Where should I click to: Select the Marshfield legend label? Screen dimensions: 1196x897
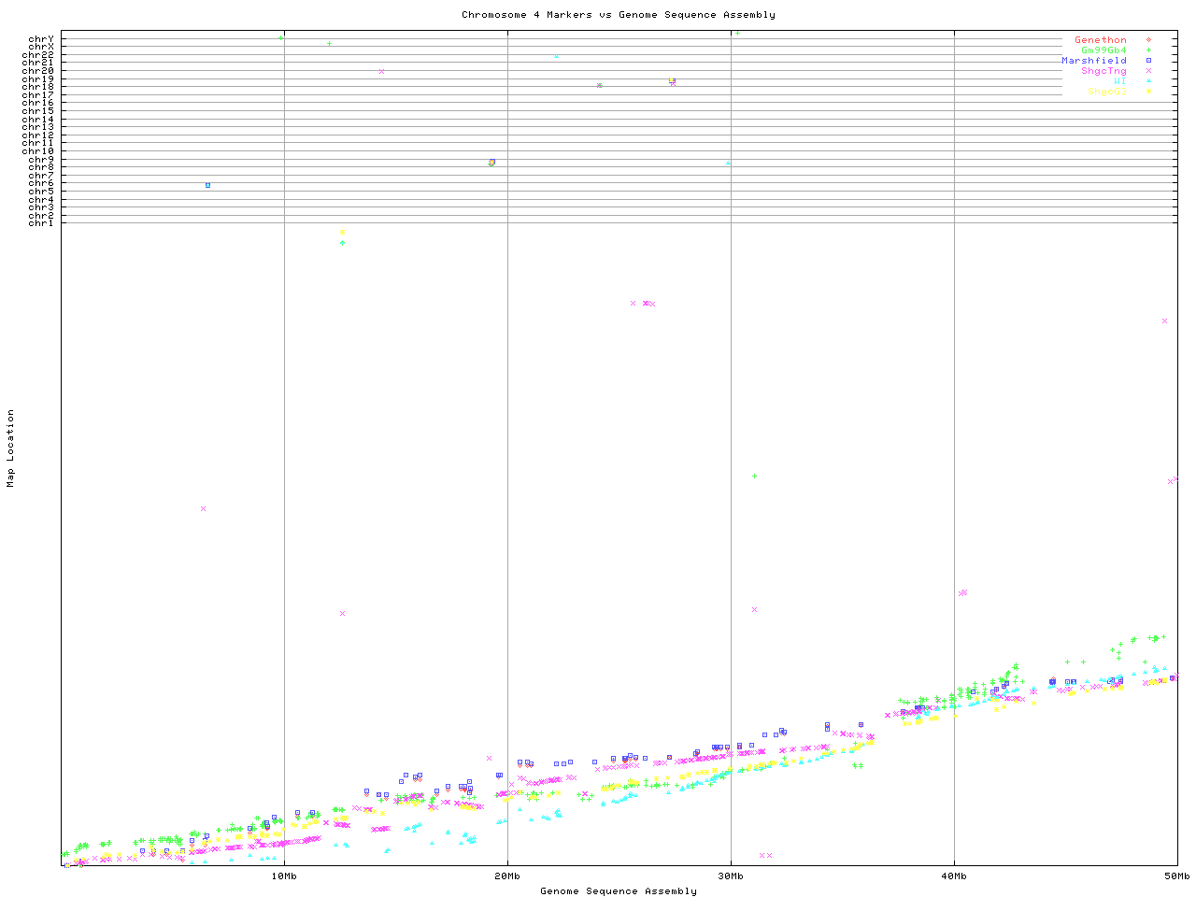coord(1093,61)
